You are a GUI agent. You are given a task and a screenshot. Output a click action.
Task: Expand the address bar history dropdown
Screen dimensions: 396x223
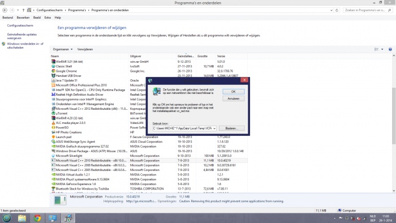coord(332,10)
